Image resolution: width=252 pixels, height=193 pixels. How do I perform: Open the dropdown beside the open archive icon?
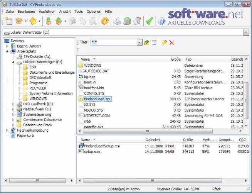point(25,21)
